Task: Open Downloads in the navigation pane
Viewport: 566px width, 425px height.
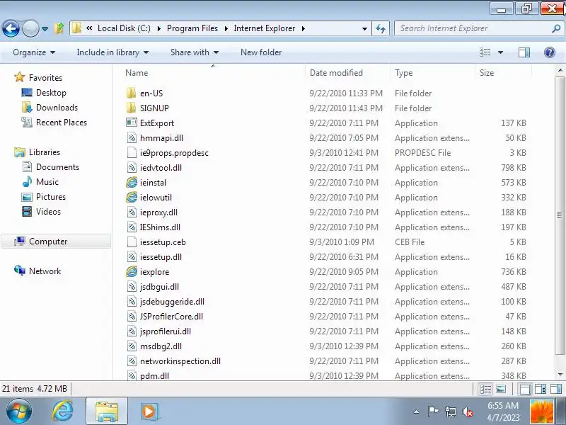Action: click(50, 108)
